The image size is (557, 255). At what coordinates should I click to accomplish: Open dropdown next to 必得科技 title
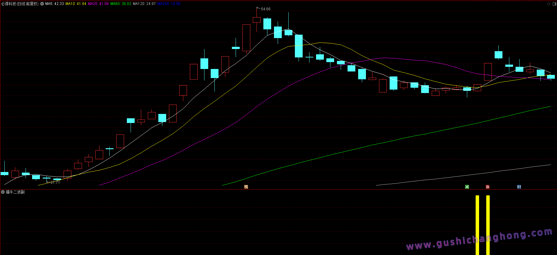point(42,4)
